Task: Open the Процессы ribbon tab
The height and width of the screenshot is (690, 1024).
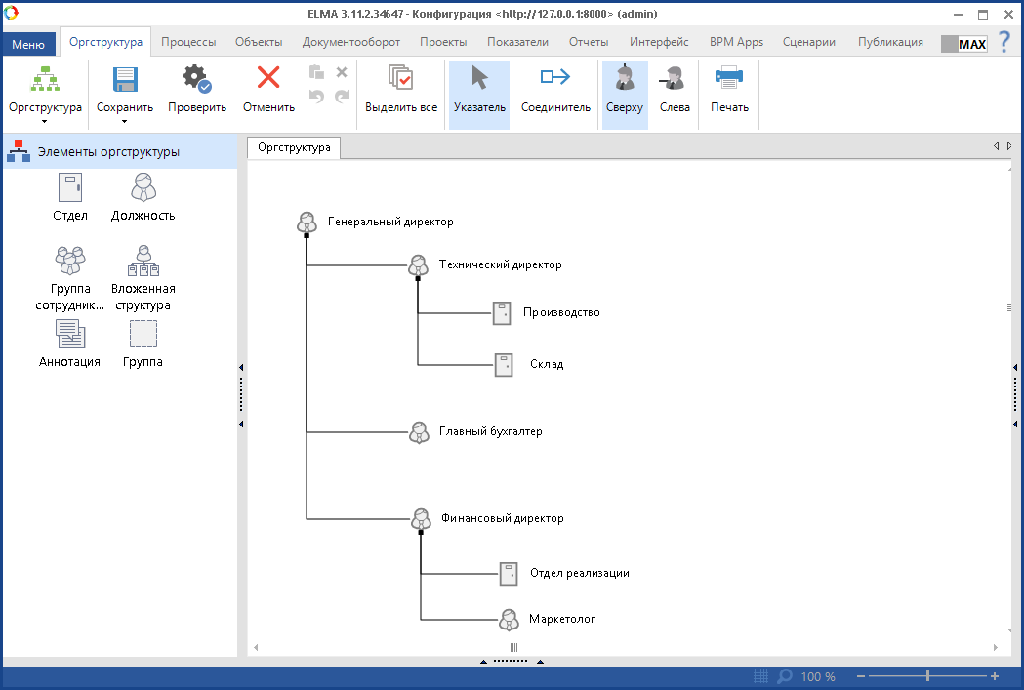Action: click(188, 42)
